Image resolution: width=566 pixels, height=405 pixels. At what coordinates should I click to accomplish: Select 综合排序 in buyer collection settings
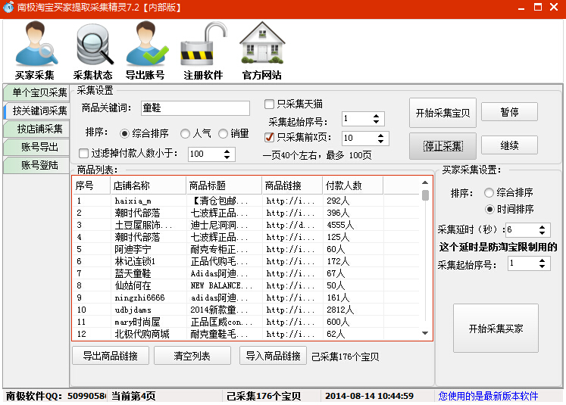pos(489,192)
